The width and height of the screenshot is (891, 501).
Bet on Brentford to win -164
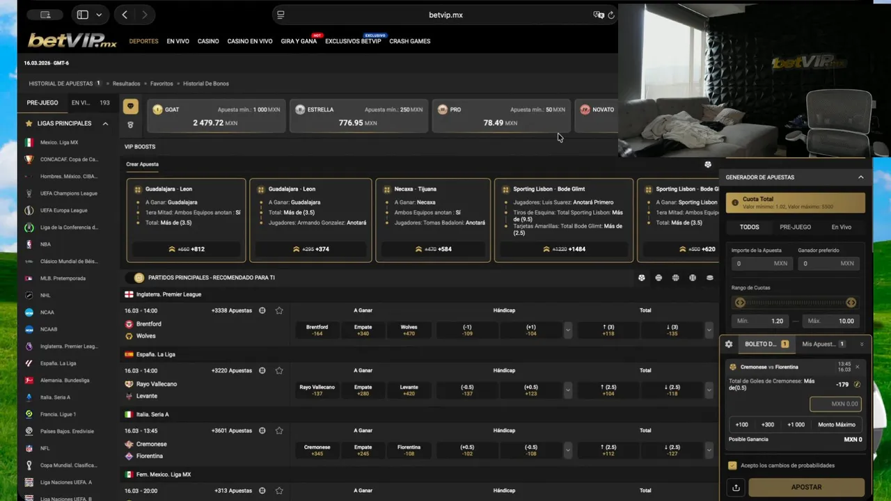[317, 330]
